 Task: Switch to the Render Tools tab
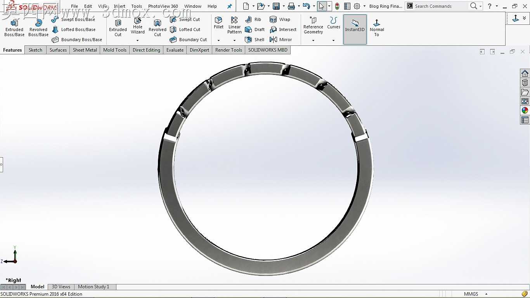(x=229, y=50)
